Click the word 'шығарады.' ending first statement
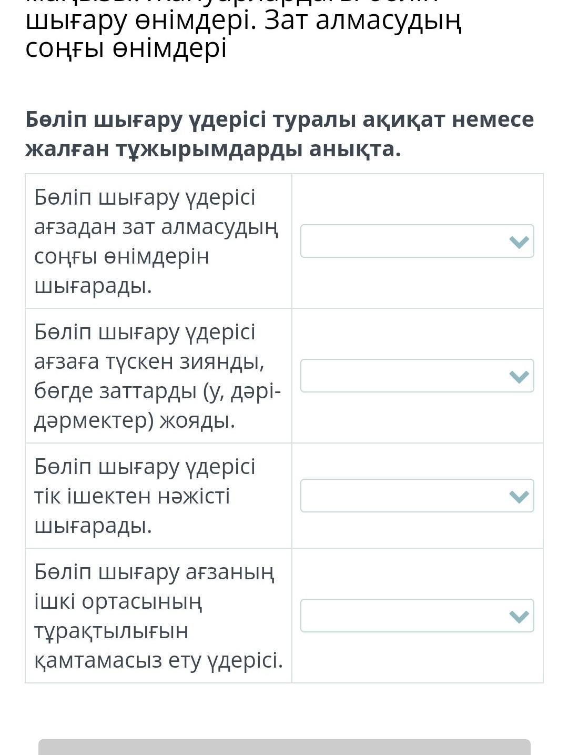Image resolution: width=568 pixels, height=755 pixels. 93,286
